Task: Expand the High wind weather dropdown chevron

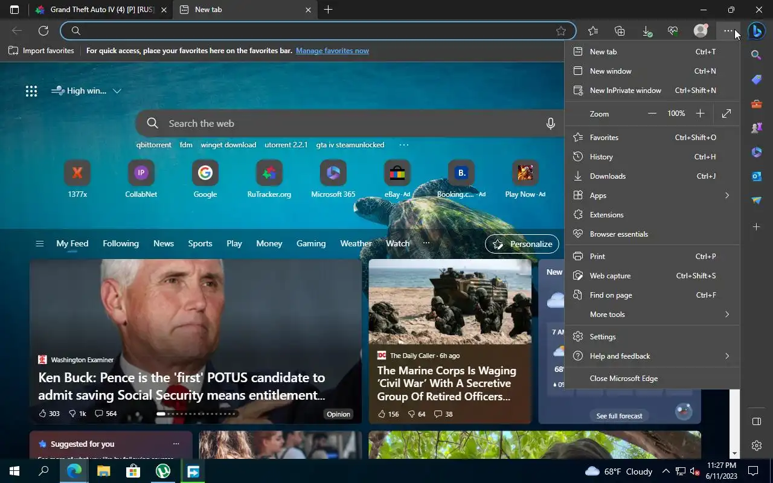Action: [x=117, y=91]
